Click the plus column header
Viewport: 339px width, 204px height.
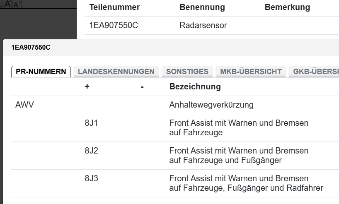pos(87,87)
